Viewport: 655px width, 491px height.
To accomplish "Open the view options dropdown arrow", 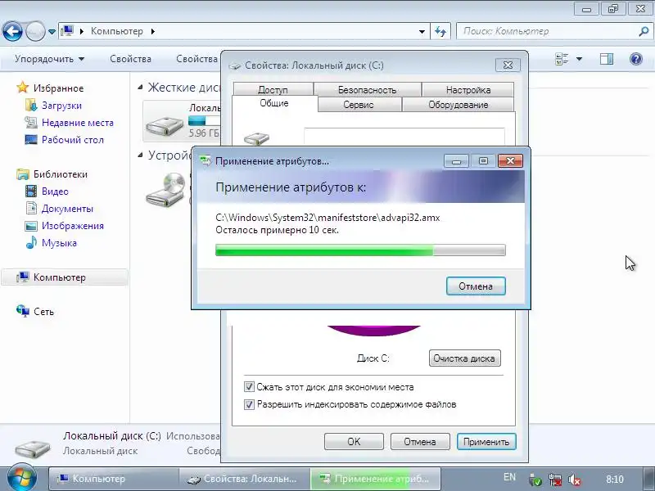I will point(580,59).
